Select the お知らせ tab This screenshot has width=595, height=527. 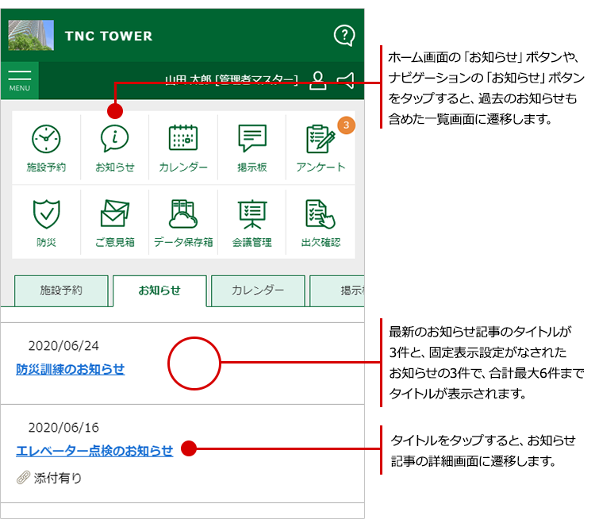[x=159, y=290]
